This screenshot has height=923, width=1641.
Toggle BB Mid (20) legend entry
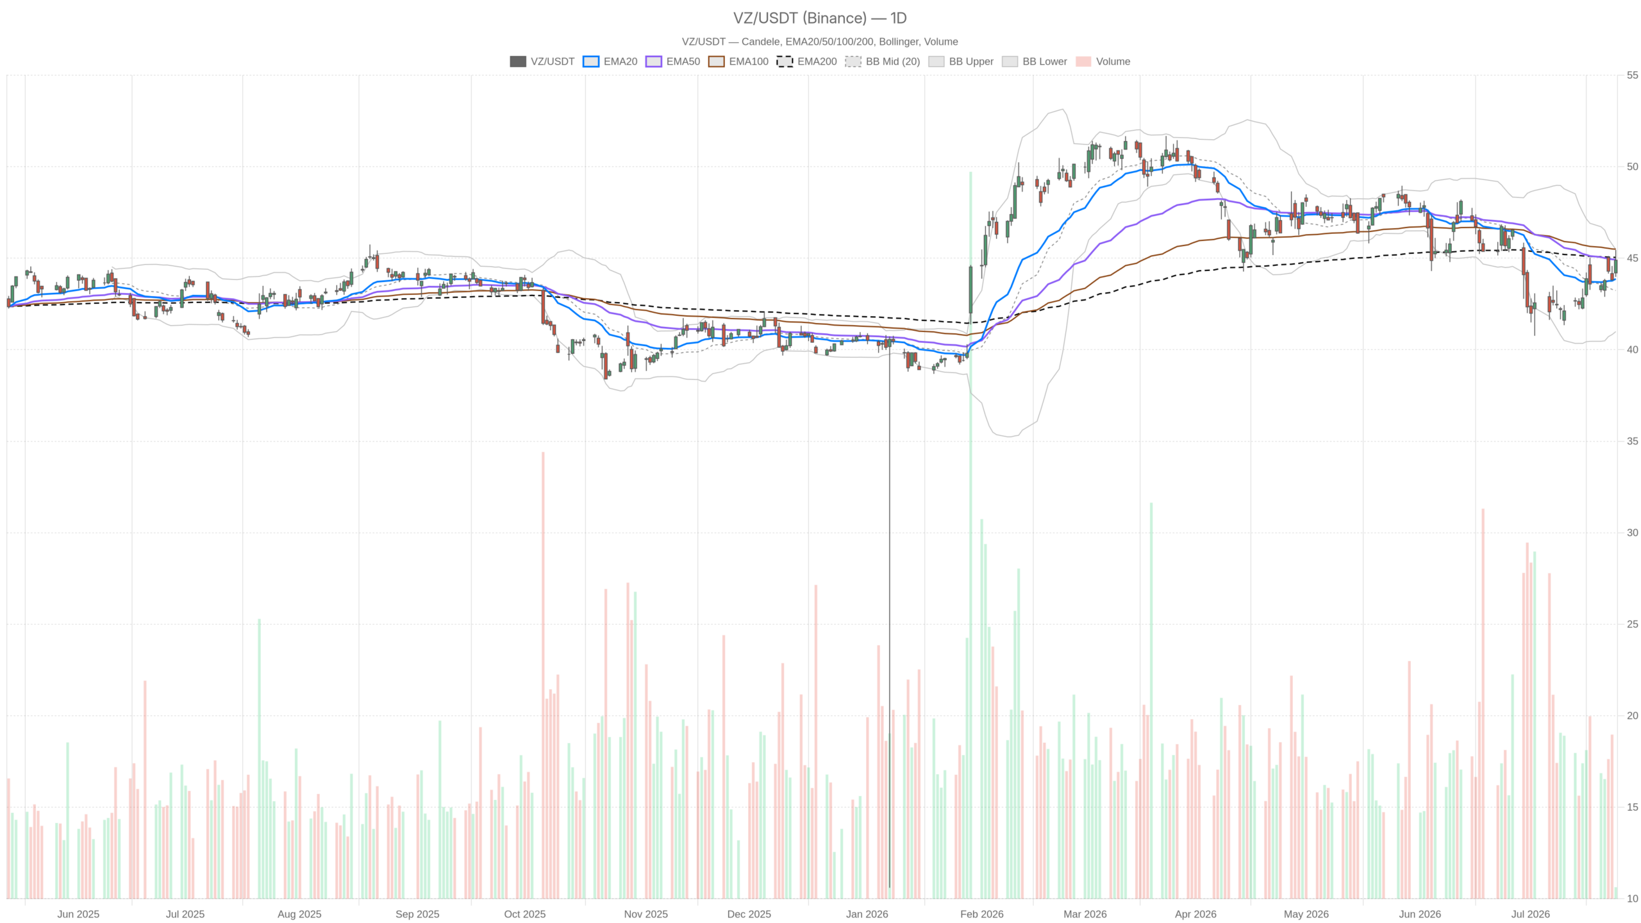click(x=882, y=62)
